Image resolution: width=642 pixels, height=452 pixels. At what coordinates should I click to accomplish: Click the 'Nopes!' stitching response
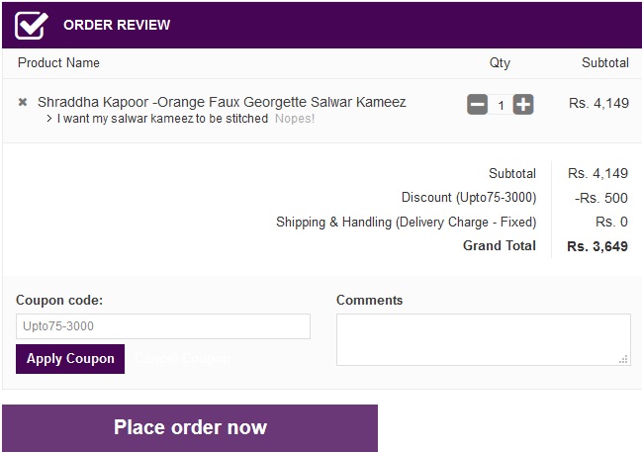click(x=295, y=119)
